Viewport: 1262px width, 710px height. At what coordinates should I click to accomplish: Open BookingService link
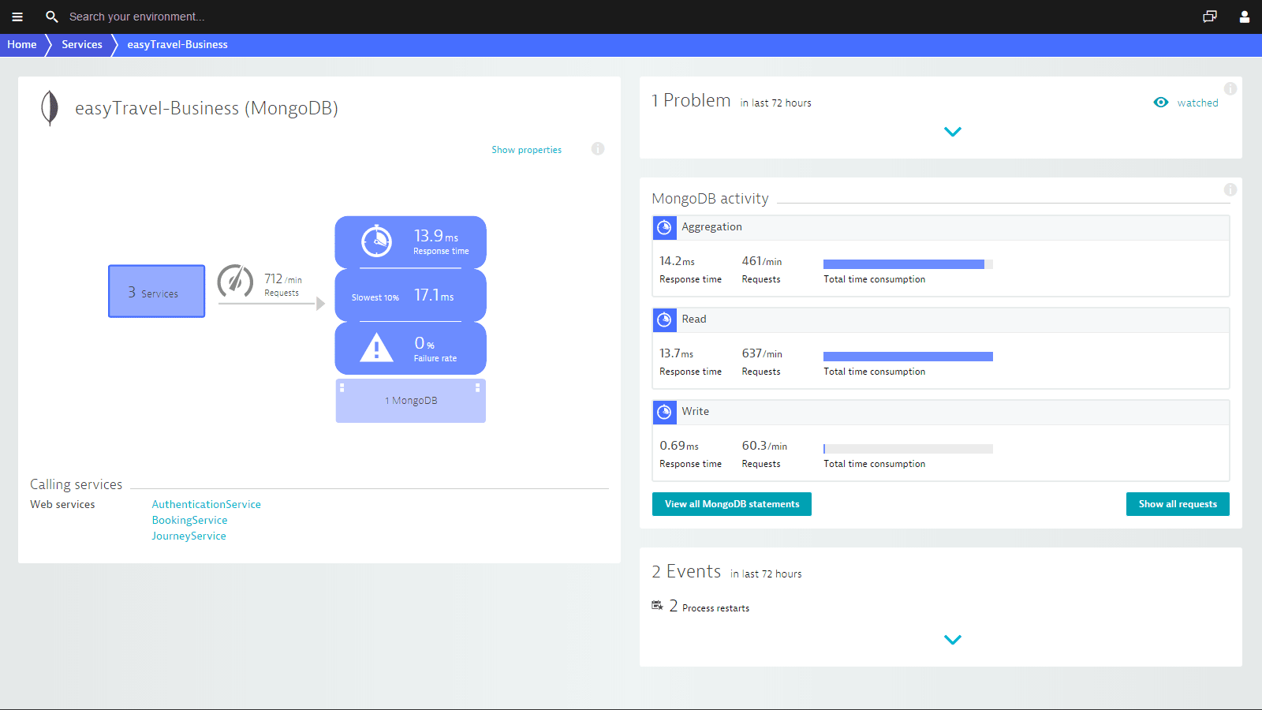[189, 520]
